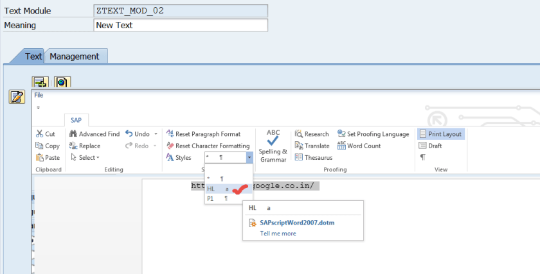Choose the * default paragraph style
Image resolution: width=540 pixels, height=274 pixels.
pos(229,179)
